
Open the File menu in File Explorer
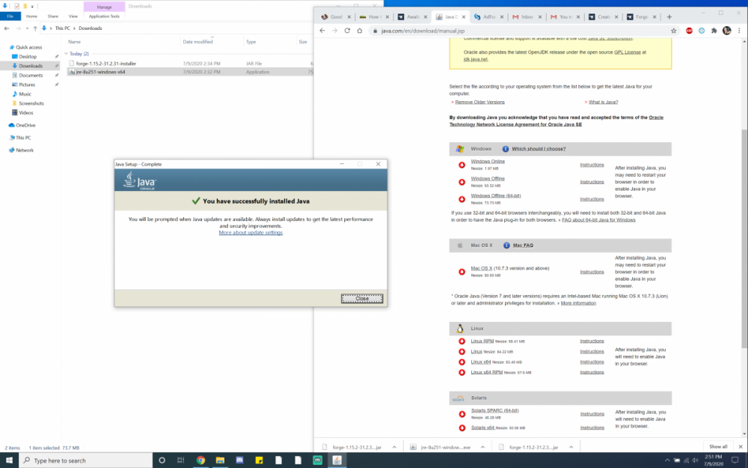[10, 16]
